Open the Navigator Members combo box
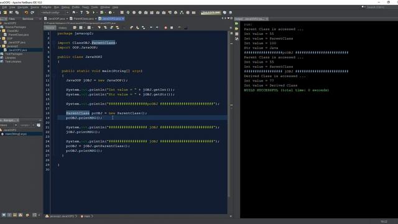The image size is (398, 224). 9,125
